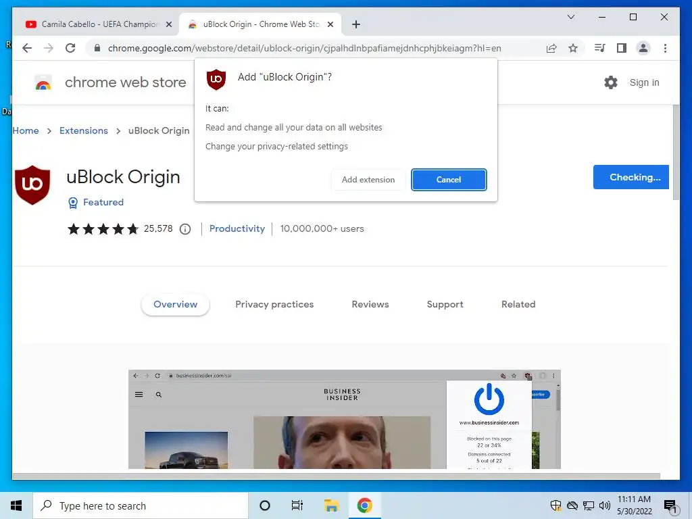692x519 pixels.
Task: Open Chrome three-dot menu
Action: (665, 48)
